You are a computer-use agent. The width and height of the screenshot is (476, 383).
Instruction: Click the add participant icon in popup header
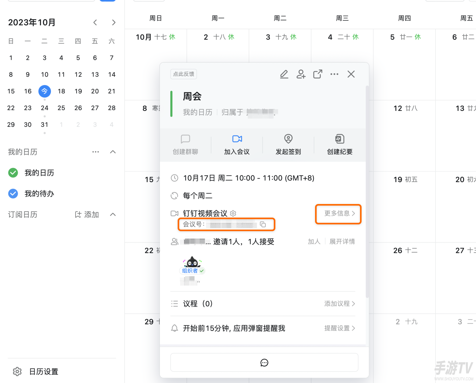click(301, 74)
